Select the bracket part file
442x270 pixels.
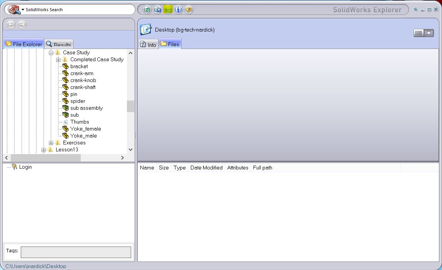pos(79,66)
